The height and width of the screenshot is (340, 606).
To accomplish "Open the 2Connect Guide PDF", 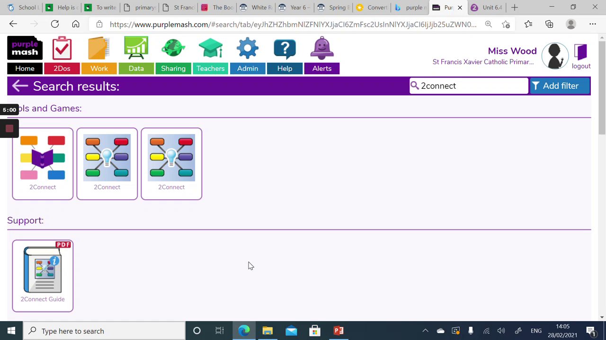I will (x=43, y=276).
